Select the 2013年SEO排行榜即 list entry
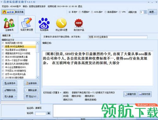The height and width of the screenshot is (120, 158). 14,77
